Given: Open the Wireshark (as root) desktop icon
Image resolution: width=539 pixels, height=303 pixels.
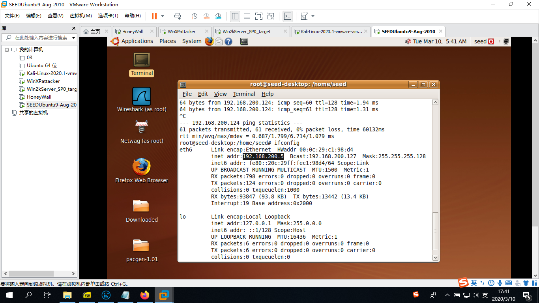Looking at the screenshot, I should [142, 100].
